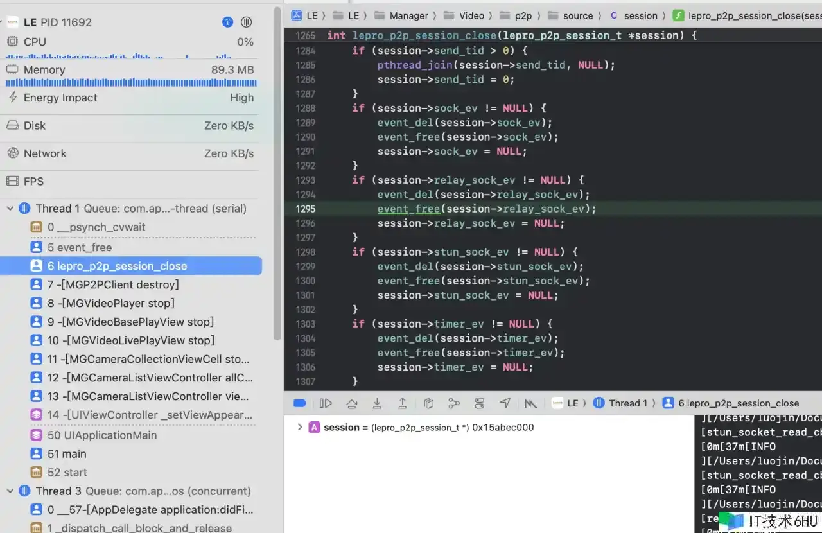Click the circular pause icon beside PID

pyautogui.click(x=246, y=22)
